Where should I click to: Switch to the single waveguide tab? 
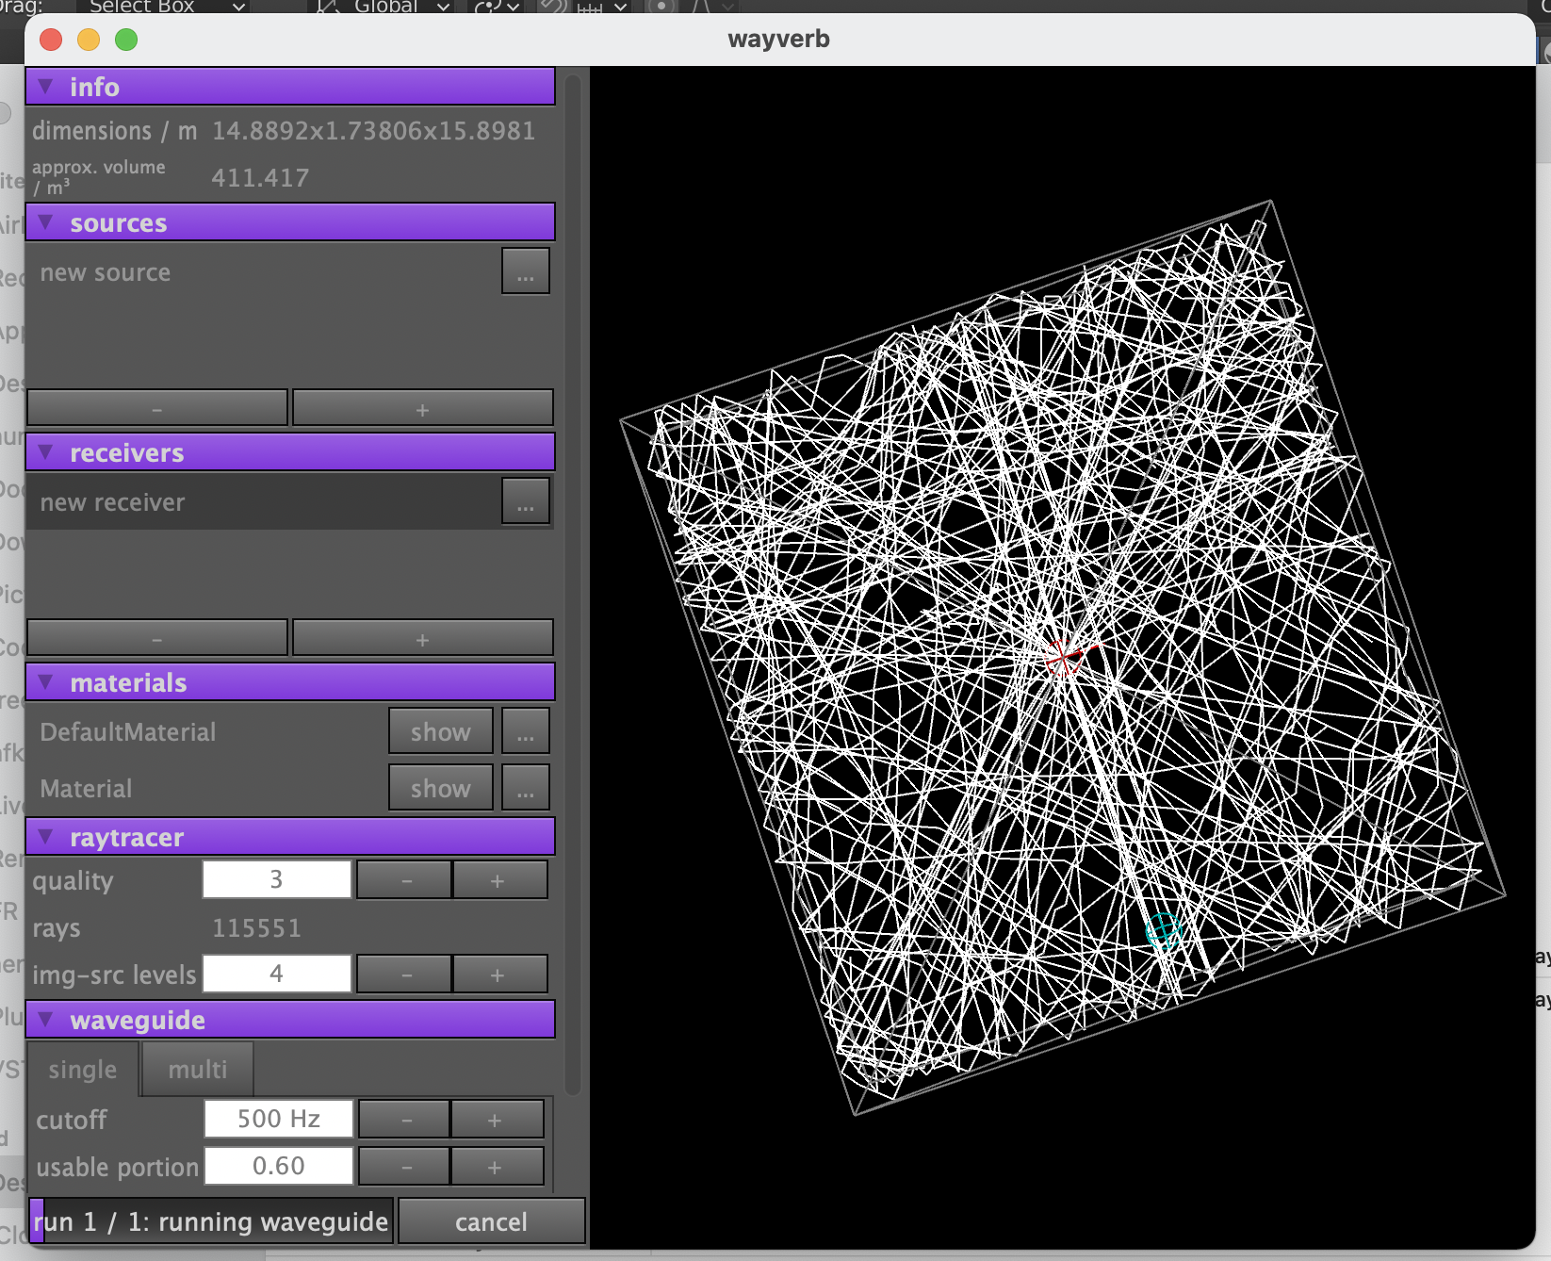(83, 1070)
